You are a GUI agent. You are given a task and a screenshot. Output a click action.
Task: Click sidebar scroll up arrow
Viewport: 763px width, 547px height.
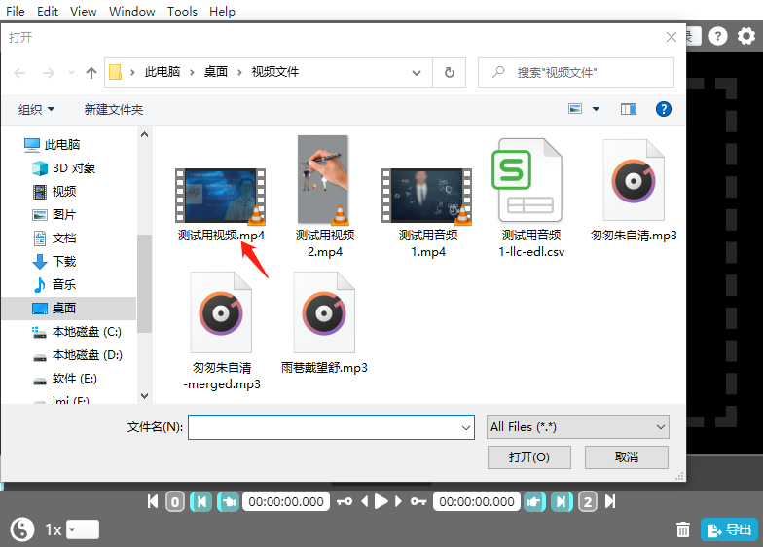144,134
